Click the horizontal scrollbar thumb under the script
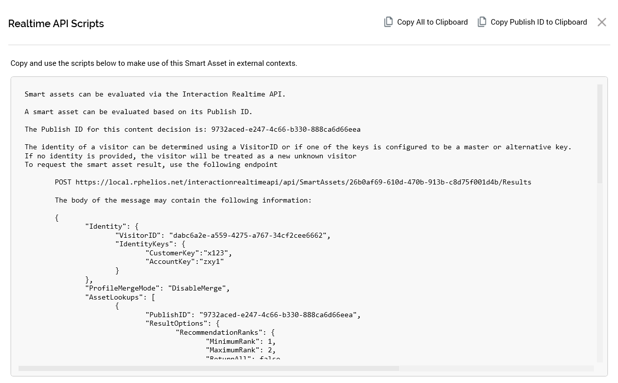618x383 pixels. tap(209, 368)
